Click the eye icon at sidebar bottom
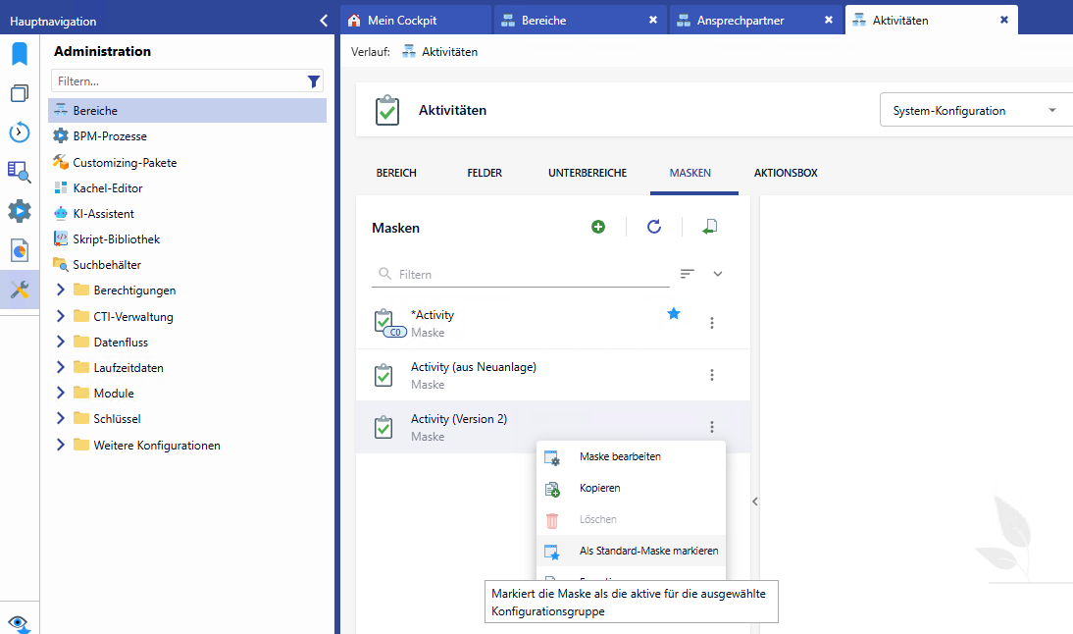This screenshot has width=1073, height=634. 20,623
